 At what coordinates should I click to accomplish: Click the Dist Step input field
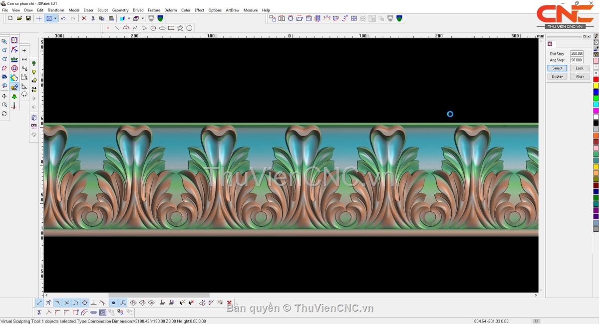pyautogui.click(x=577, y=53)
